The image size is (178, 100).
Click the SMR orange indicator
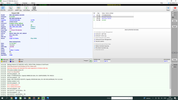(19, 62)
